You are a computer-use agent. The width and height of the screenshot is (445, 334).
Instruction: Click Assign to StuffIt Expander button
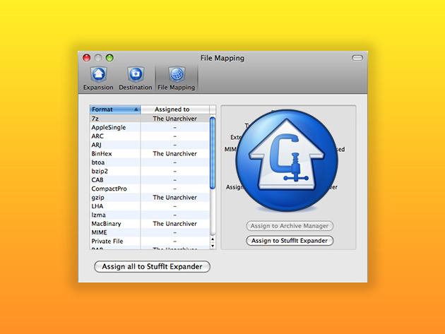click(x=290, y=241)
